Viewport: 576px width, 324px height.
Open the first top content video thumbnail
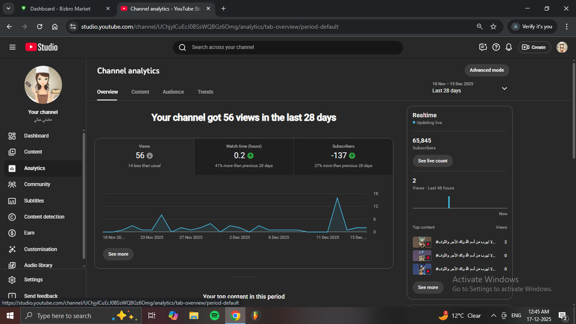(x=422, y=242)
